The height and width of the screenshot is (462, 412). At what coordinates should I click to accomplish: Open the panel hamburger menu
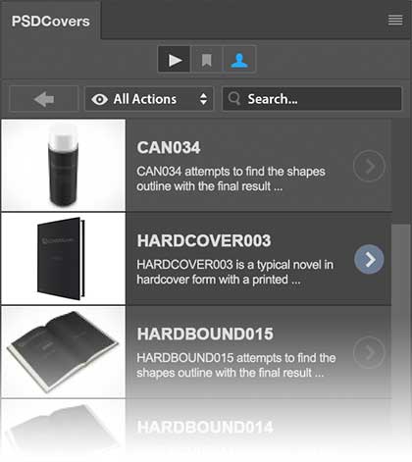[395, 20]
